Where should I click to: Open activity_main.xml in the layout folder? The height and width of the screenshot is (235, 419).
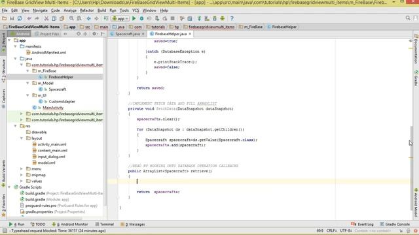[x=52, y=144]
